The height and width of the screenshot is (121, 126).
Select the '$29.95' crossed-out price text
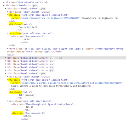point(30,107)
